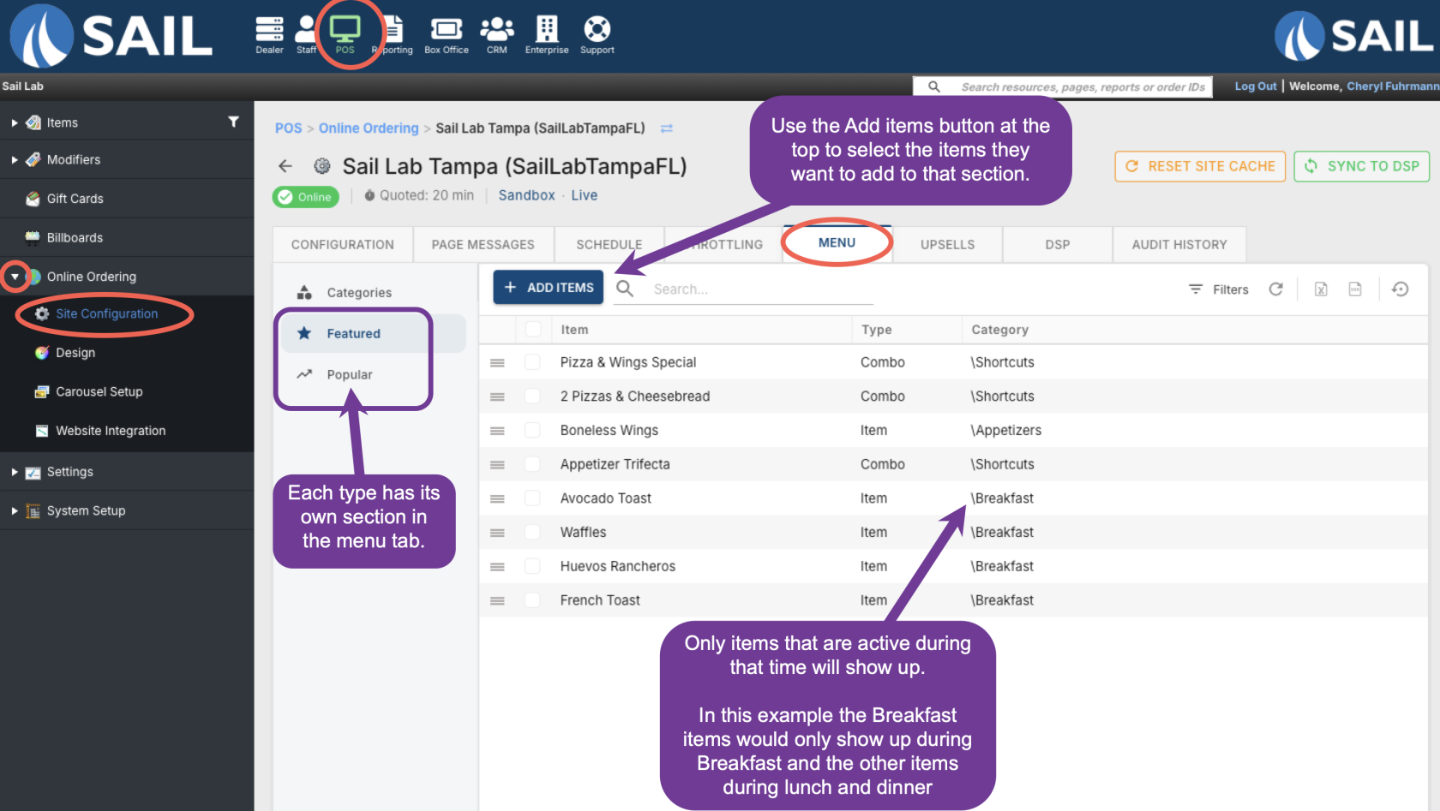Click the CSV export icon in the menu toolbar
Screen dimensions: 1440x811
(1355, 289)
